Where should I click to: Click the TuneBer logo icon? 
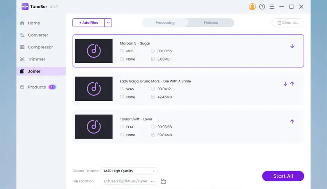pyautogui.click(x=25, y=7)
